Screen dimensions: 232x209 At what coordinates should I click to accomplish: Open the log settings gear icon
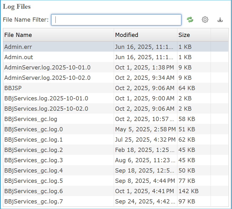pyautogui.click(x=205, y=20)
